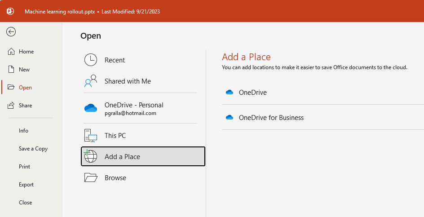Choose Save a Copy
424x217 pixels.
point(33,149)
